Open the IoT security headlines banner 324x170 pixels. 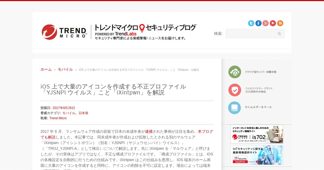pos(257,155)
